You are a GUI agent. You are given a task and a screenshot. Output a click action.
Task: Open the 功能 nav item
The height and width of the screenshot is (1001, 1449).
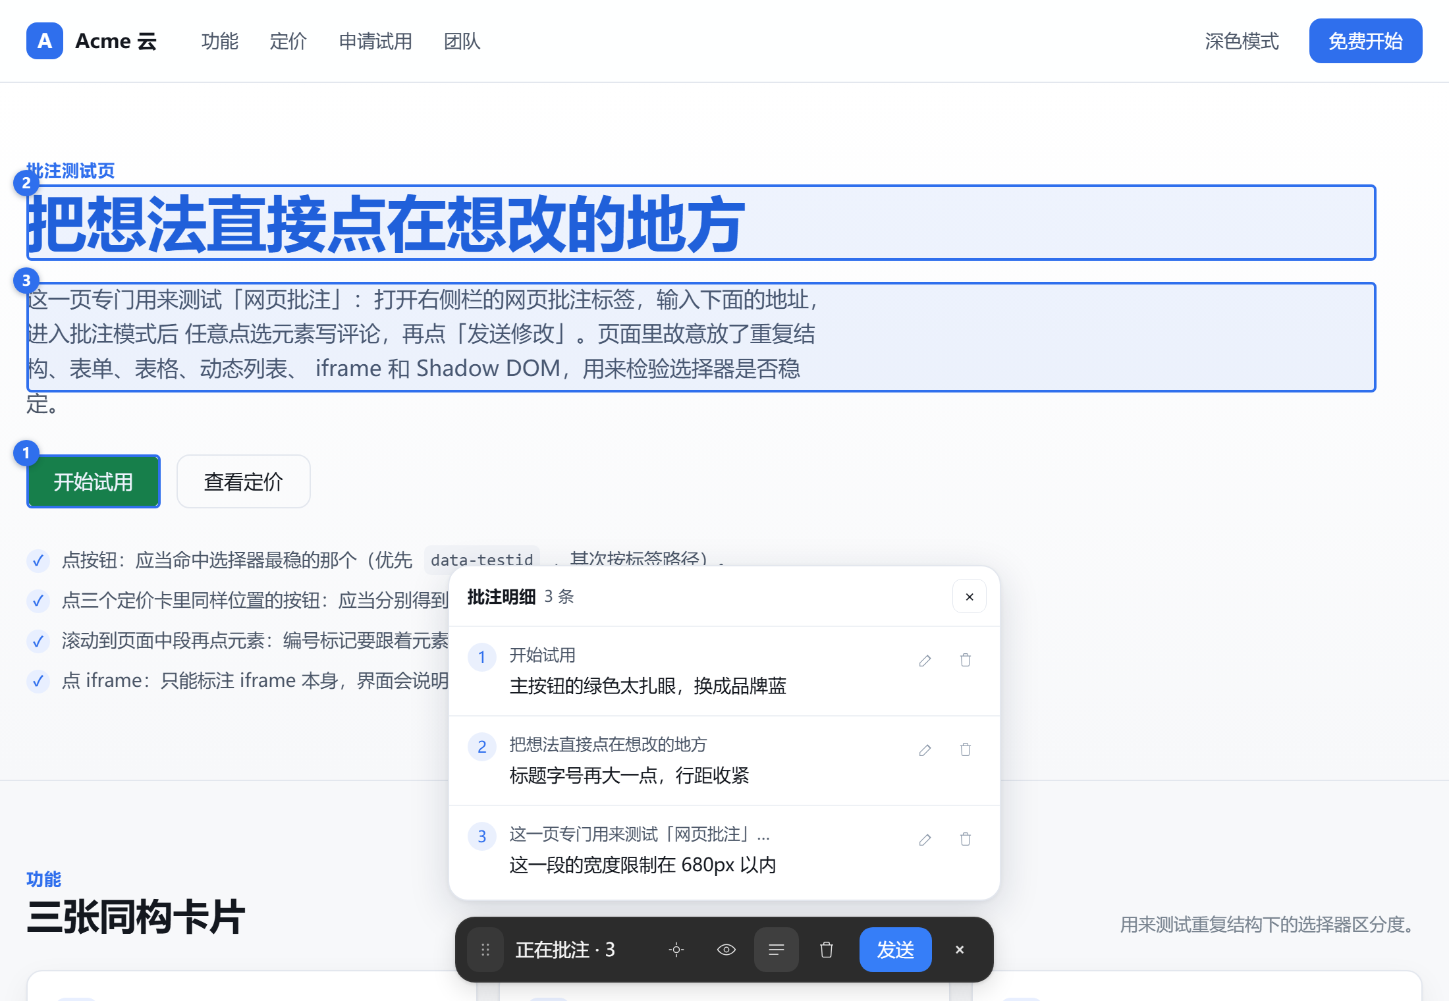[x=220, y=41]
